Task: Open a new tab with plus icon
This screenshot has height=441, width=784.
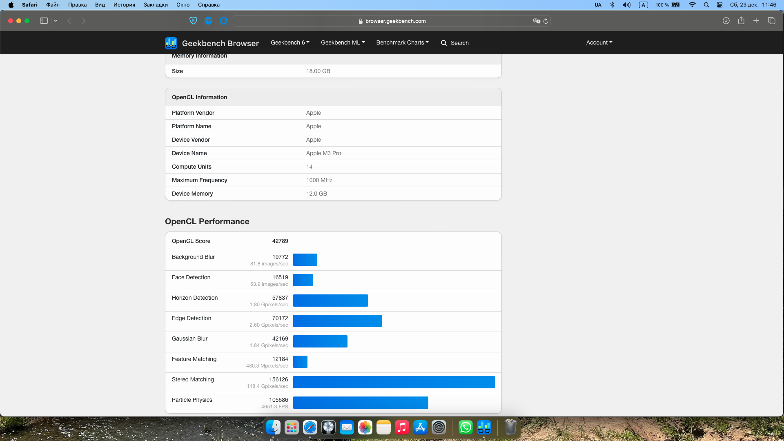Action: pos(756,21)
